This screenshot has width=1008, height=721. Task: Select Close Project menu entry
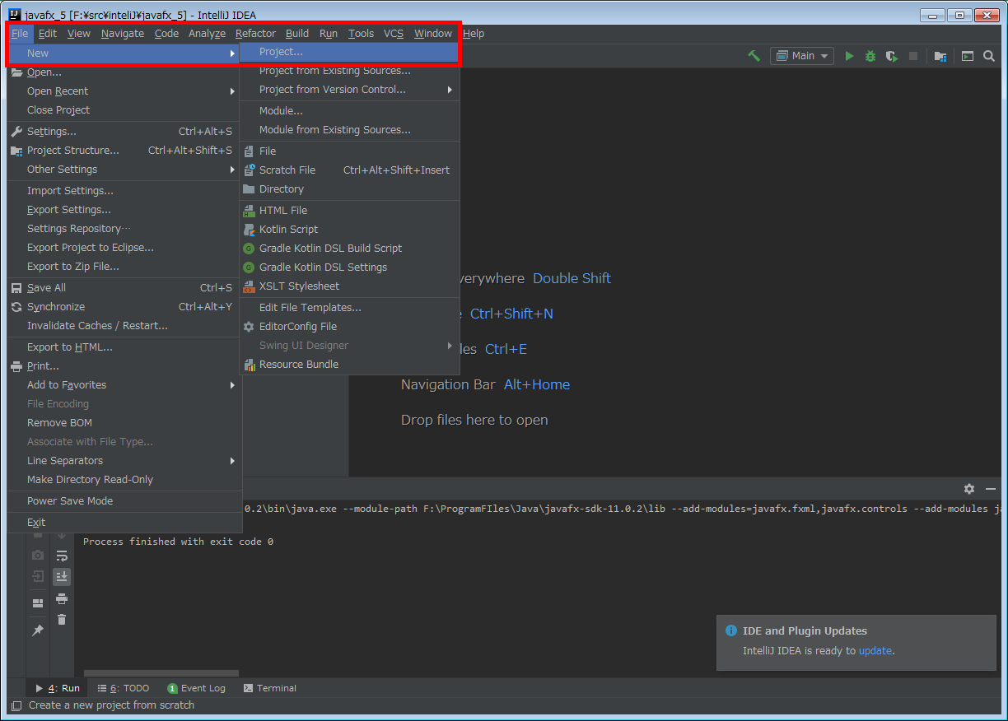[124, 110]
